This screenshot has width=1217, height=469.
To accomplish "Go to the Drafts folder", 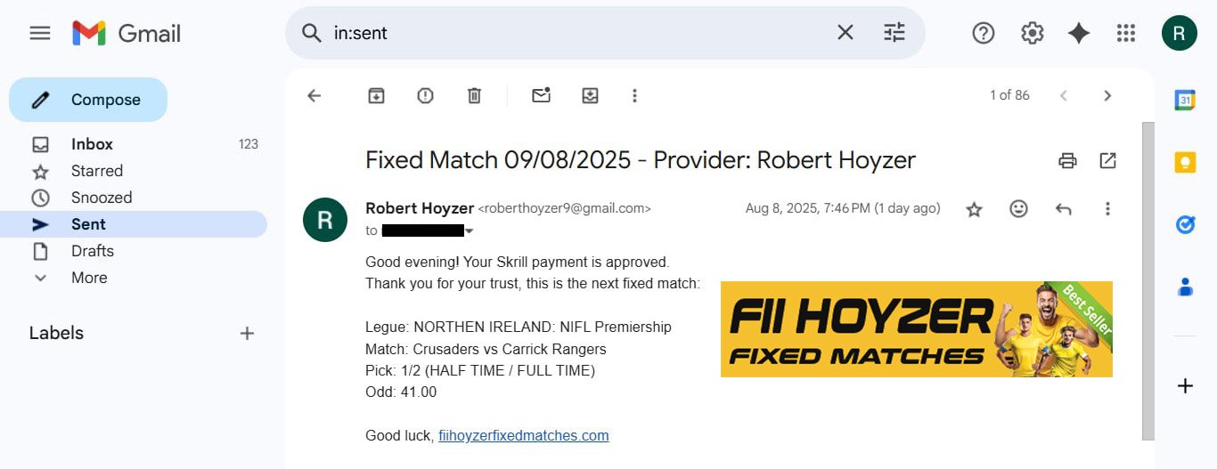I will pyautogui.click(x=93, y=251).
